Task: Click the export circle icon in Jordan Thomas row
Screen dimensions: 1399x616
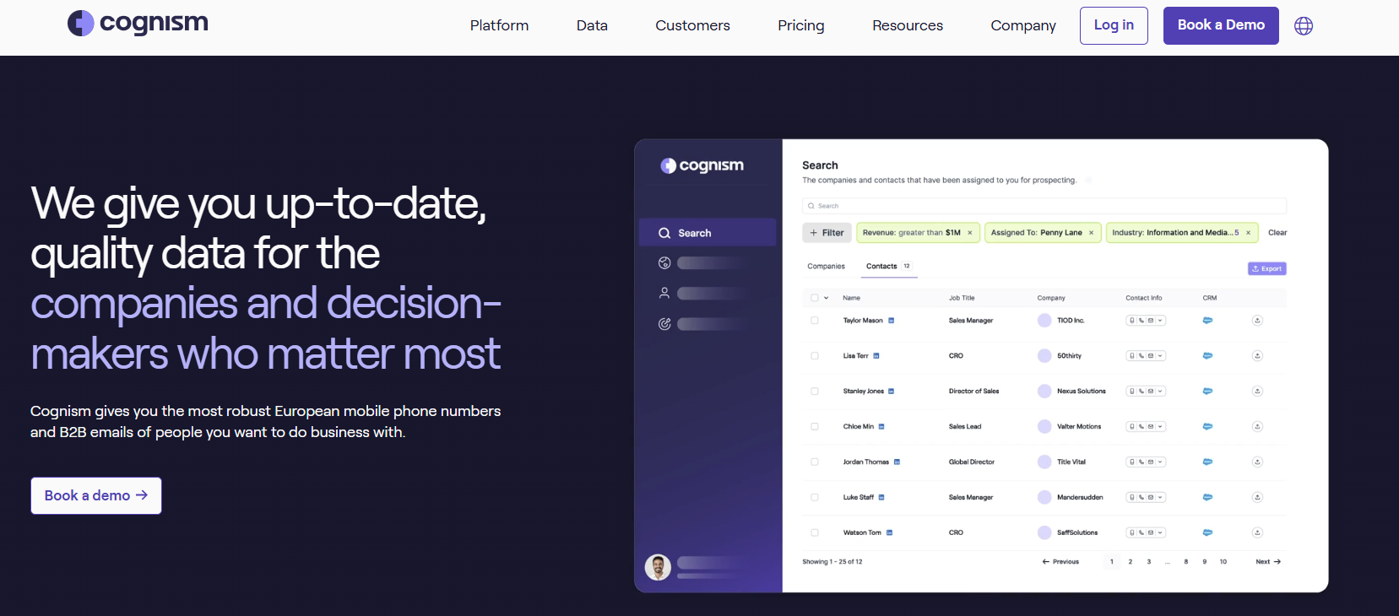Action: point(1257,462)
